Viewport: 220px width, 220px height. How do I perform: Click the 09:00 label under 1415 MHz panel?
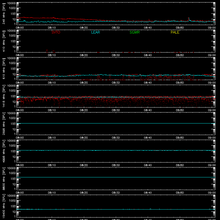[212, 110]
